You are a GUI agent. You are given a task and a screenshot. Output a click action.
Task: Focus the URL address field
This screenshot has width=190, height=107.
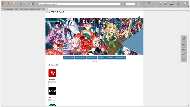click(80, 4)
